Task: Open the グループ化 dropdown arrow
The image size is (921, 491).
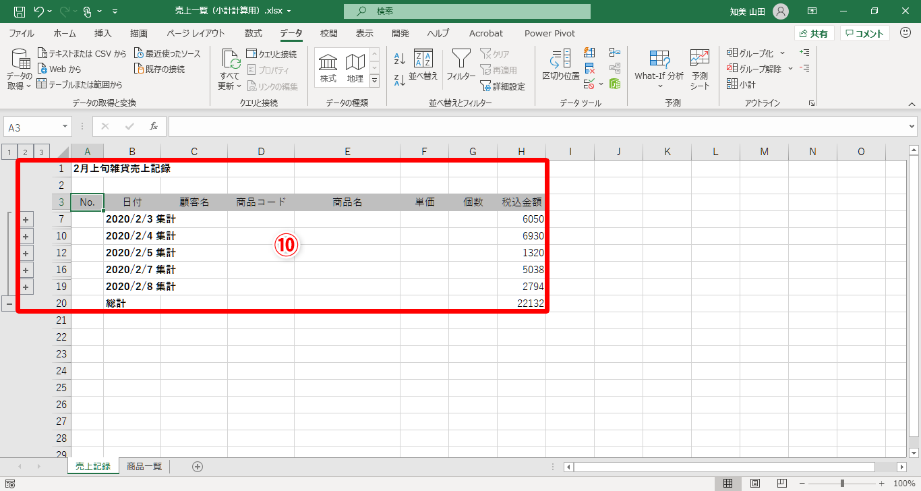Action: pyautogui.click(x=782, y=53)
